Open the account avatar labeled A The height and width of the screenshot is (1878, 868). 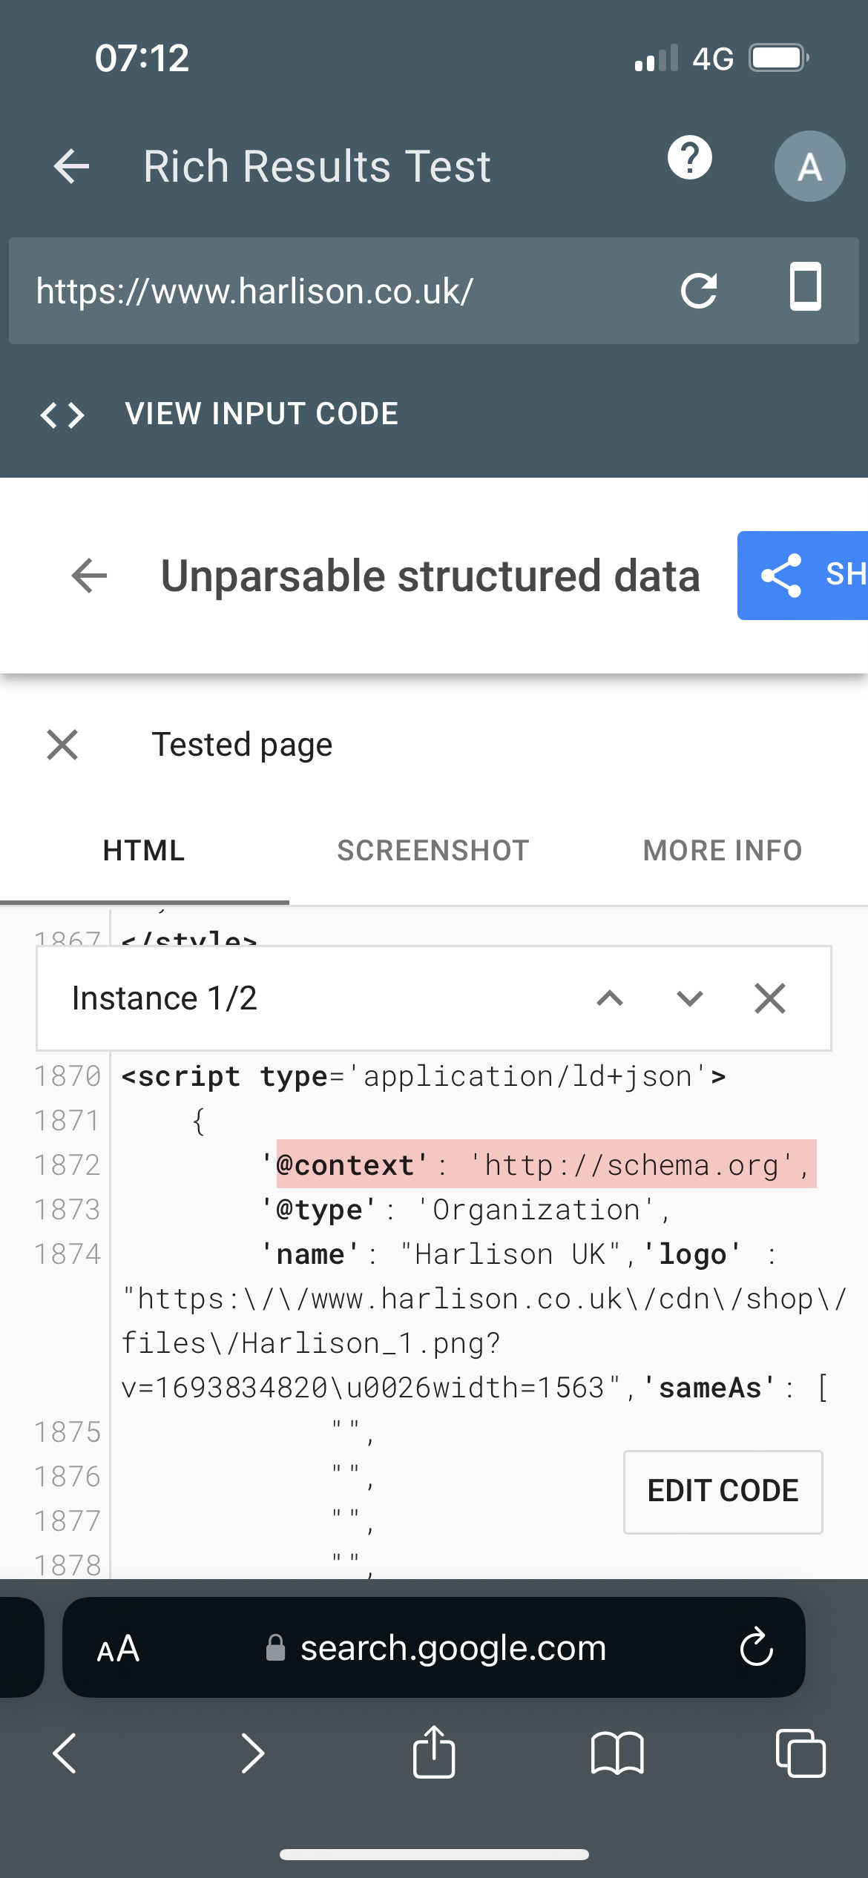click(809, 166)
